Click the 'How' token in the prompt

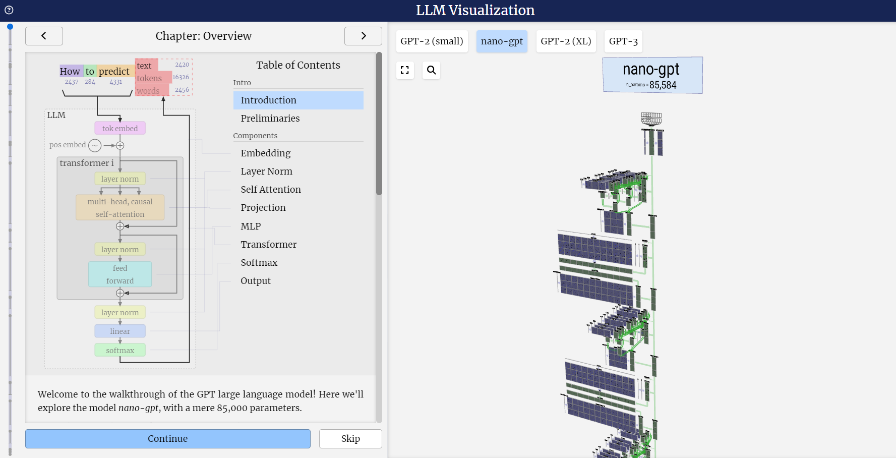[70, 71]
